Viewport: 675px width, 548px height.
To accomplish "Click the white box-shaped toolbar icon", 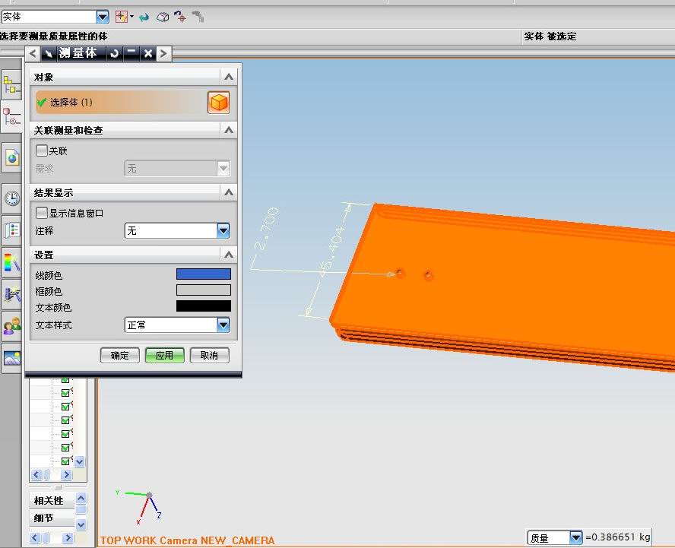I will click(163, 17).
